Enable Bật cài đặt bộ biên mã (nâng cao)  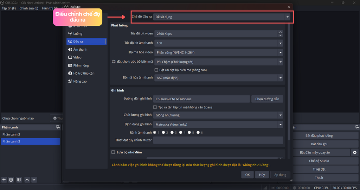pyautogui.click(x=156, y=70)
